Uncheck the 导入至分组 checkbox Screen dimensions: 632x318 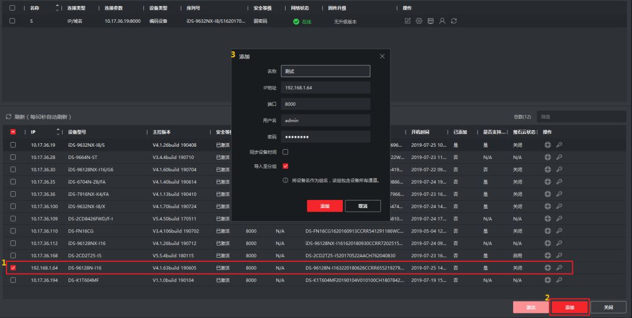[x=286, y=167]
